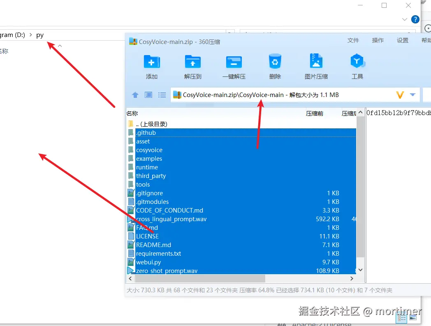This screenshot has height=326, width=431.
Task: Click the vertical scrollbar thumb of file list
Action: pyautogui.click(x=360, y=187)
